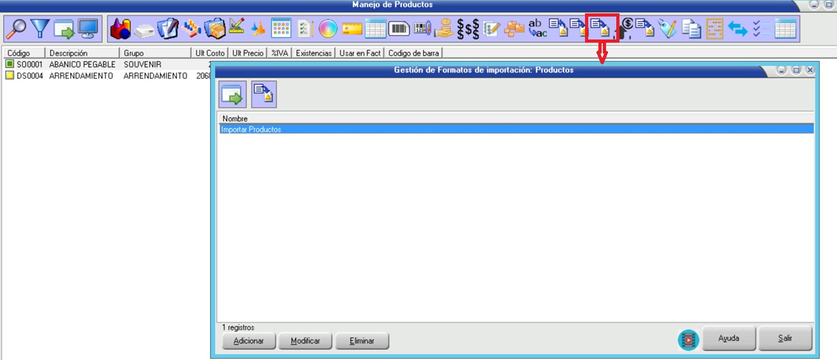
Task: Click the price tag with pencil icon
Action: (667, 29)
